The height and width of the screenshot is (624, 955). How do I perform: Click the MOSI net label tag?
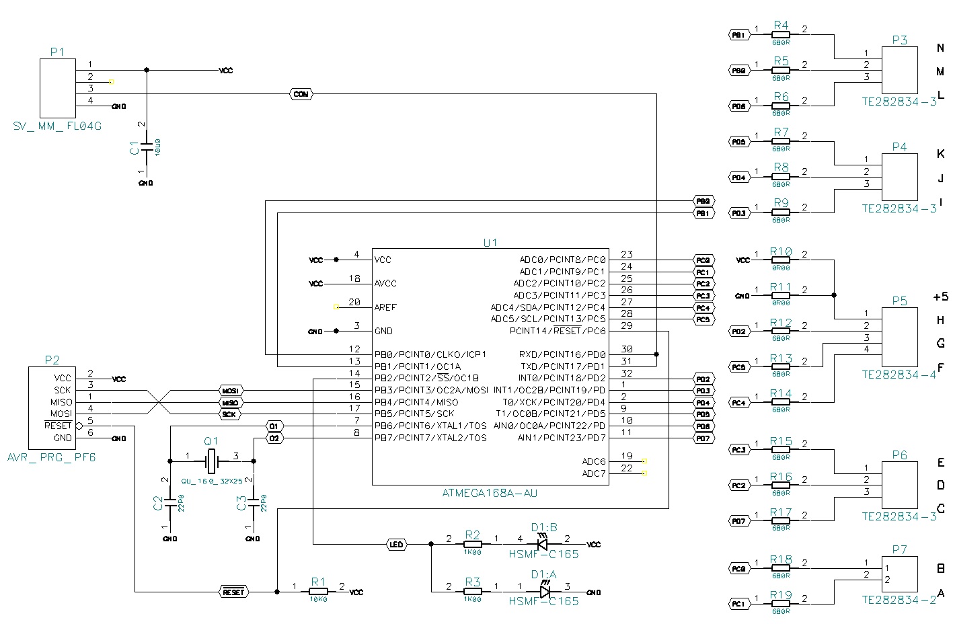point(230,390)
